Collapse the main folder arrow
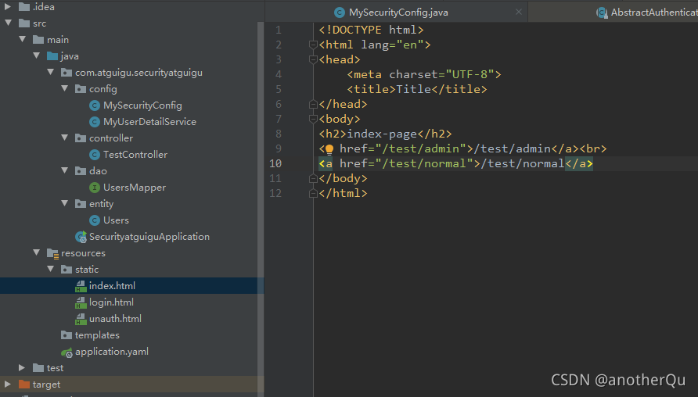Screen dimensions: 698x397 click(22, 39)
